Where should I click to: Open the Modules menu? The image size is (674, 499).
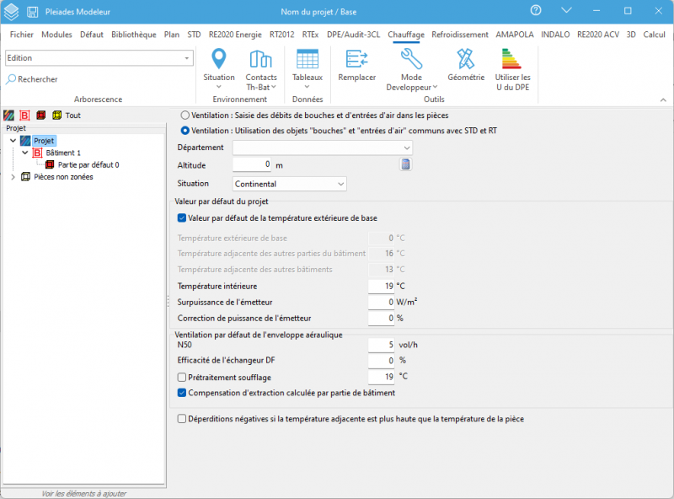[x=56, y=35]
